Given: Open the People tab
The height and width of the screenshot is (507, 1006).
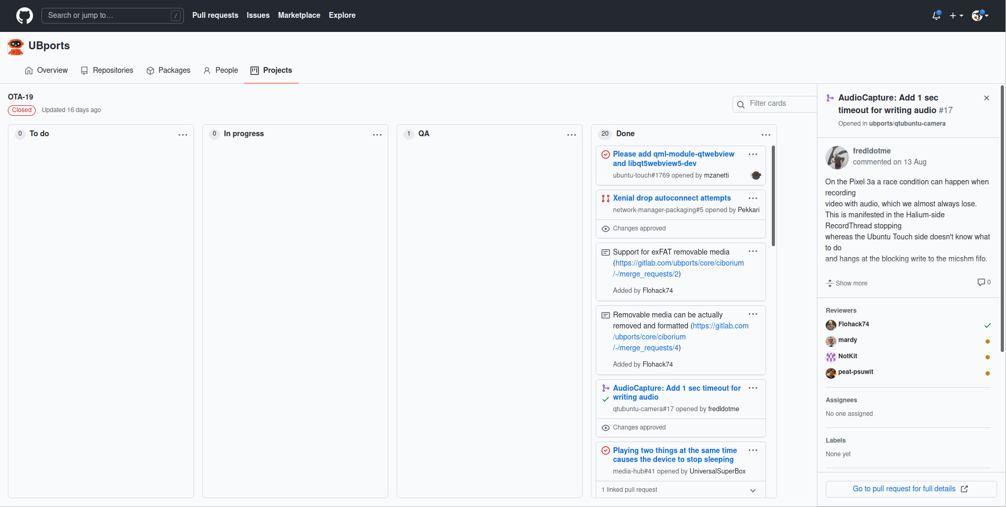Looking at the screenshot, I should [x=221, y=70].
